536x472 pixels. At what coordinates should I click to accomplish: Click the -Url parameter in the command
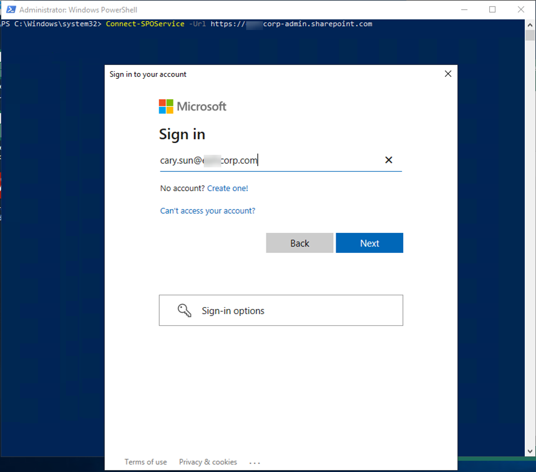198,24
